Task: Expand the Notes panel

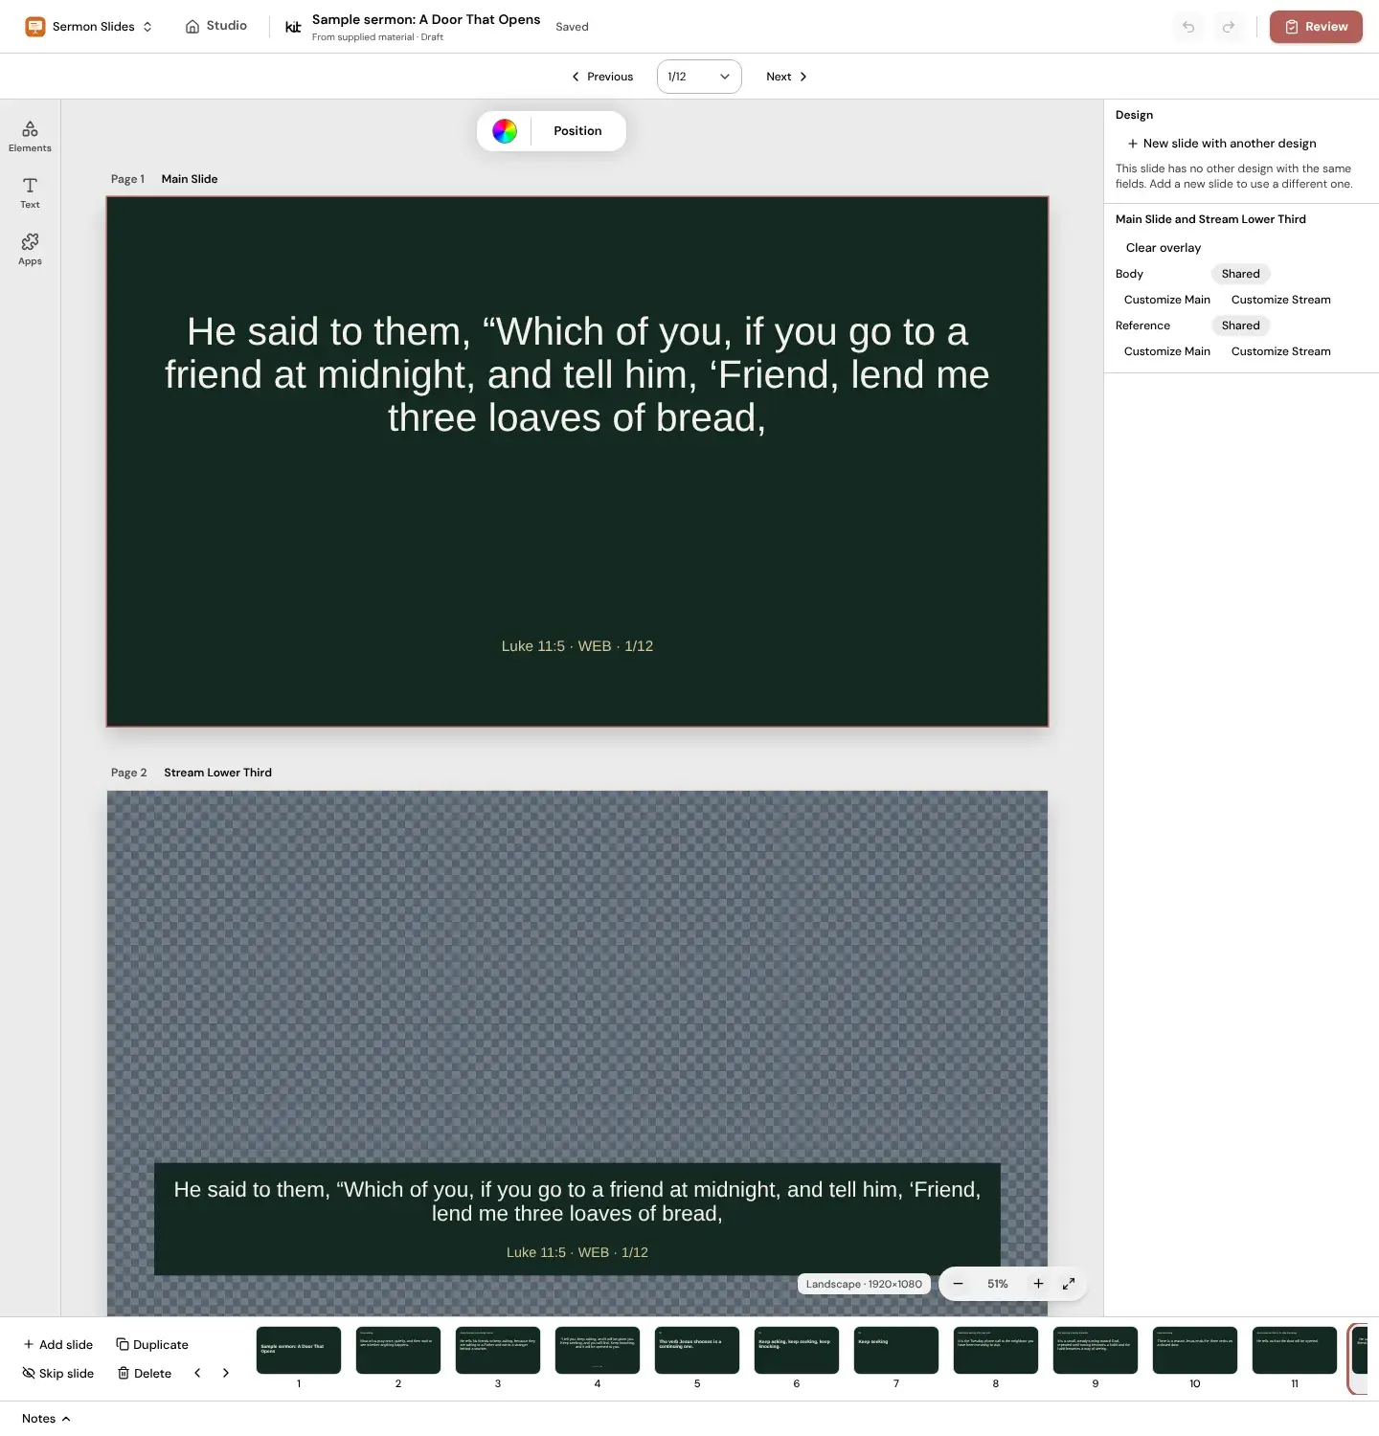Action: click(x=46, y=1419)
